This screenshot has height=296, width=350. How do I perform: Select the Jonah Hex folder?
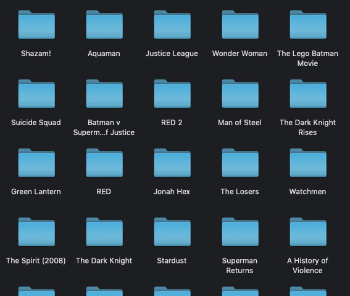coord(172,163)
